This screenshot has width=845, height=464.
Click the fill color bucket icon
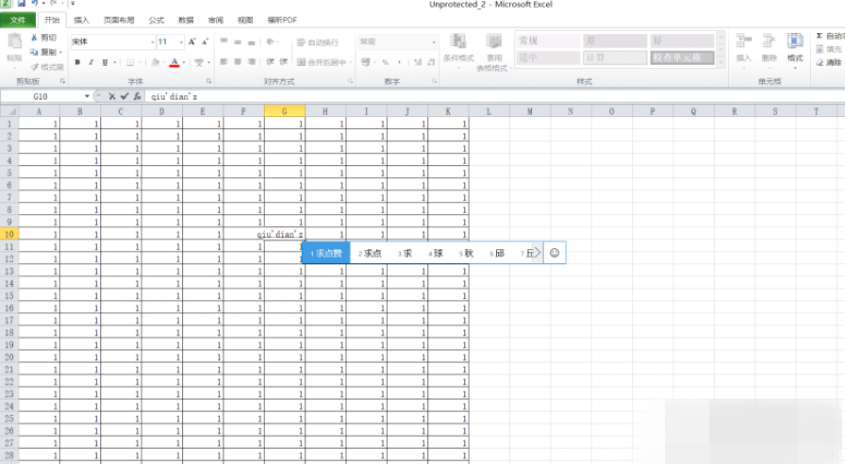click(x=156, y=62)
